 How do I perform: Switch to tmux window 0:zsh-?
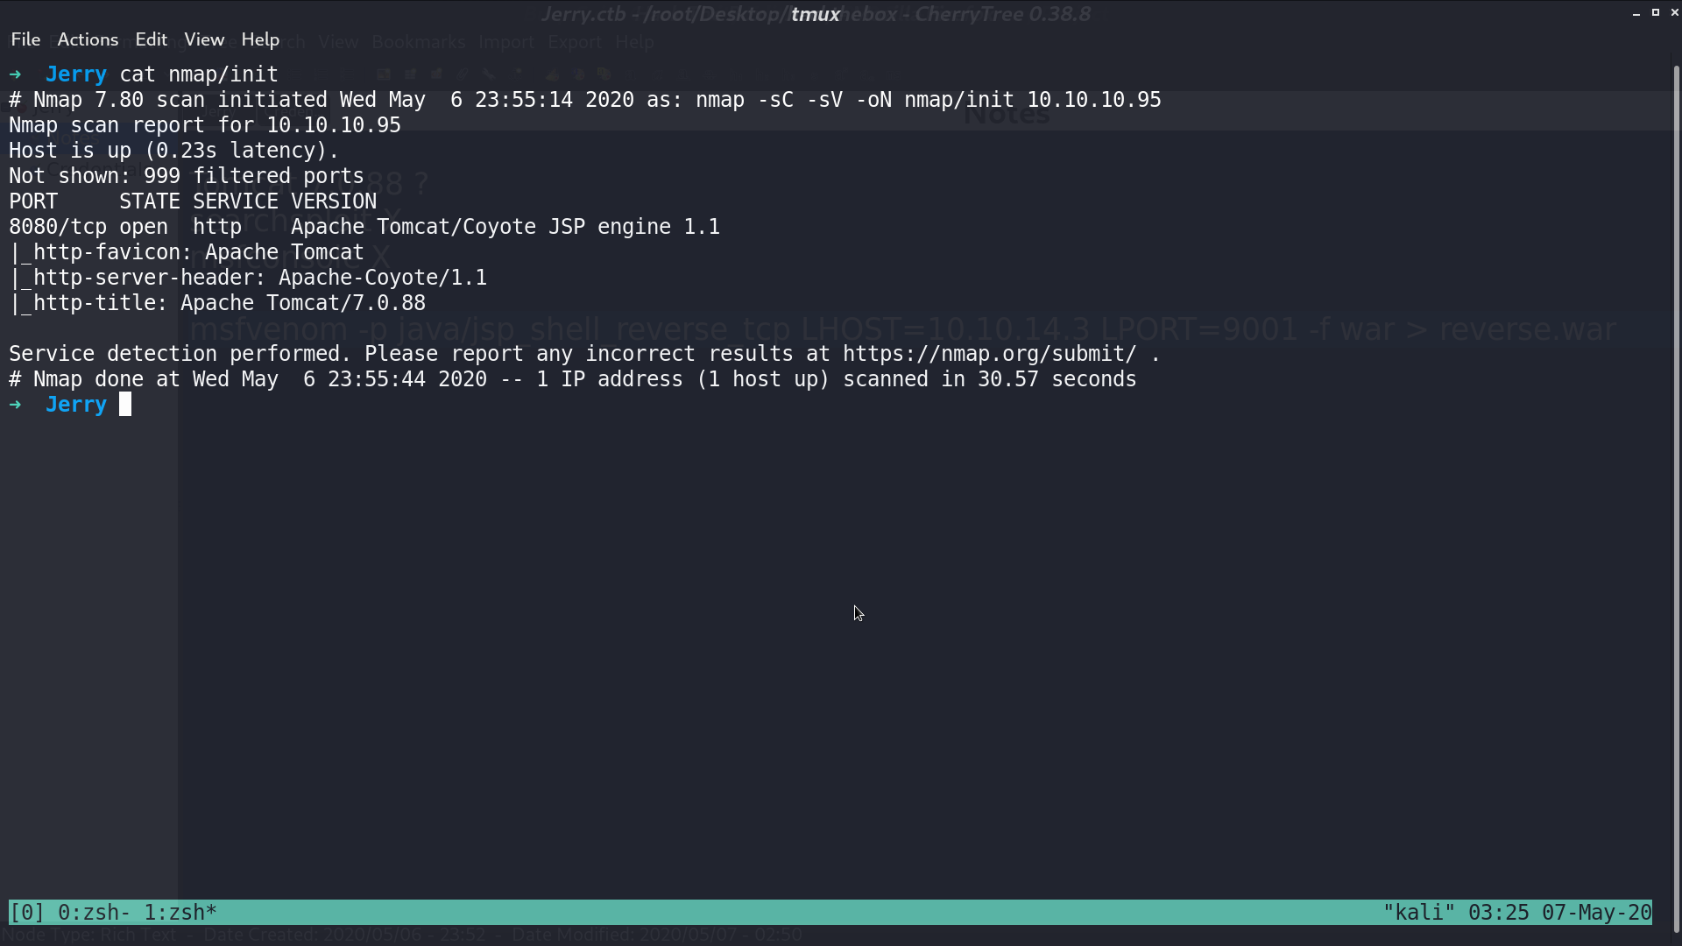[x=95, y=913]
